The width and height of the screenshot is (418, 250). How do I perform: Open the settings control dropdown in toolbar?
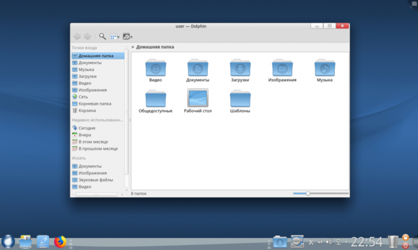pyautogui.click(x=127, y=36)
